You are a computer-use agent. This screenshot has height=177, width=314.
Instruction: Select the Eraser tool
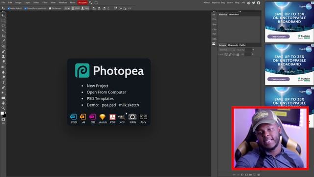(3, 61)
